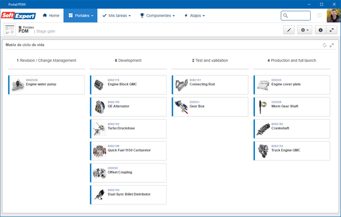Open the Worm Gear Shaft item

click(x=292, y=107)
